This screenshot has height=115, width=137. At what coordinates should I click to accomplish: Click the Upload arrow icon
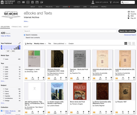[x=111, y=2]
